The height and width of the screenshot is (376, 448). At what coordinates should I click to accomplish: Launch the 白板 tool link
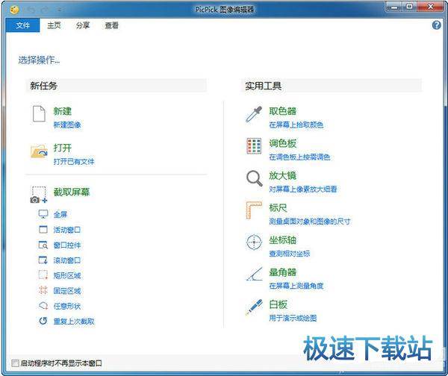pyautogui.click(x=278, y=304)
